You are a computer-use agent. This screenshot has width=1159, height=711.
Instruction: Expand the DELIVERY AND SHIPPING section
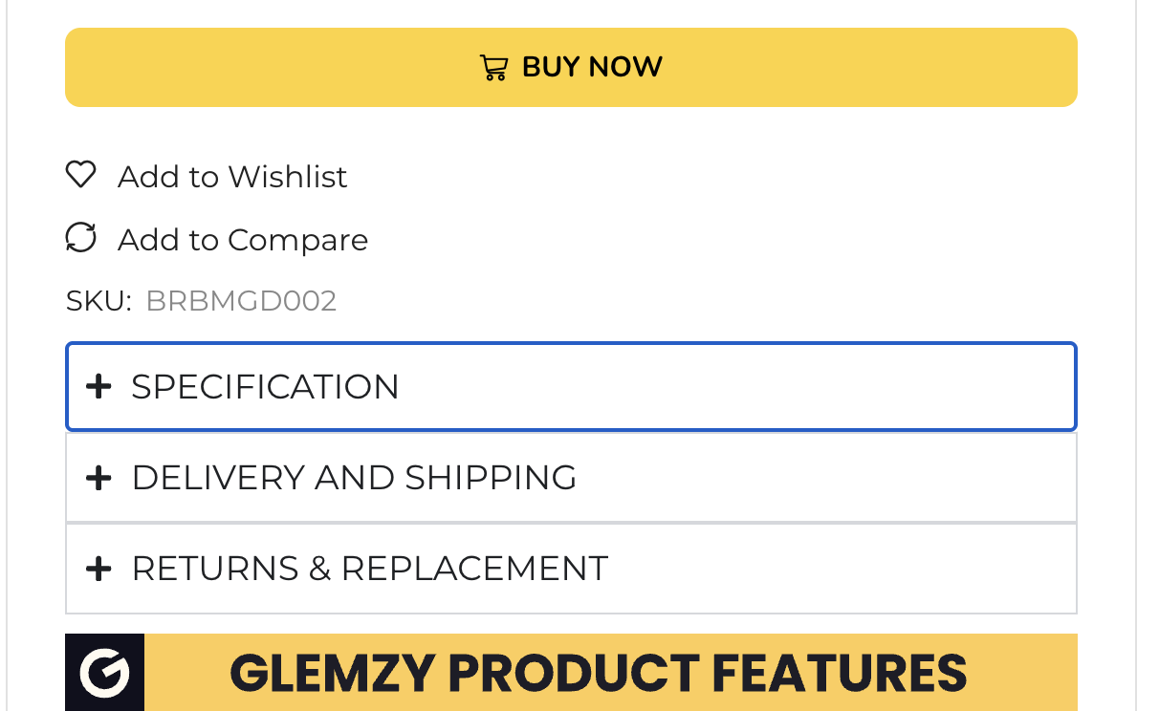pos(571,478)
